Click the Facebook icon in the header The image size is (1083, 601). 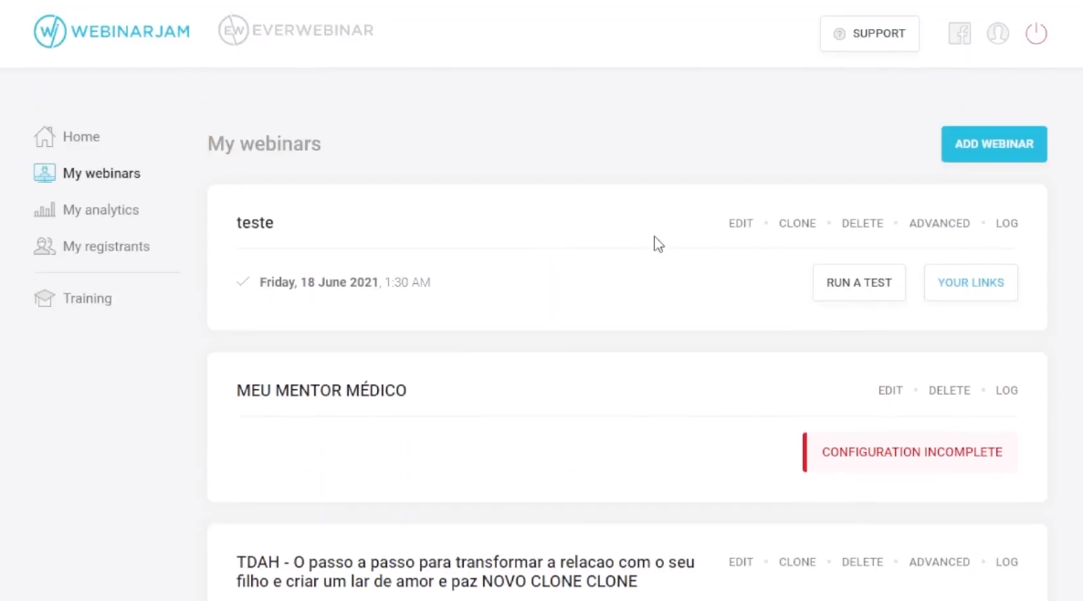coord(960,33)
